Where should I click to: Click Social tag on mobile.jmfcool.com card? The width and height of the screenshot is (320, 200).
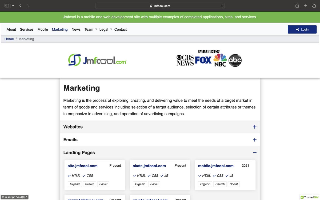point(234,184)
